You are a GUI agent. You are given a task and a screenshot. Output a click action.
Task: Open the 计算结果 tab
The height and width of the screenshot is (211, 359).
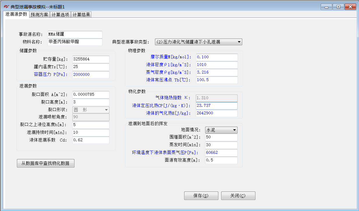point(81,15)
